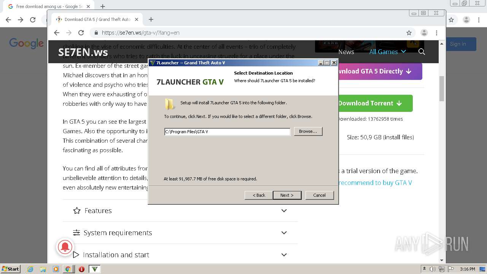Go forward in front Chrome window
Viewport: 487px width, 274px height.
click(x=69, y=33)
